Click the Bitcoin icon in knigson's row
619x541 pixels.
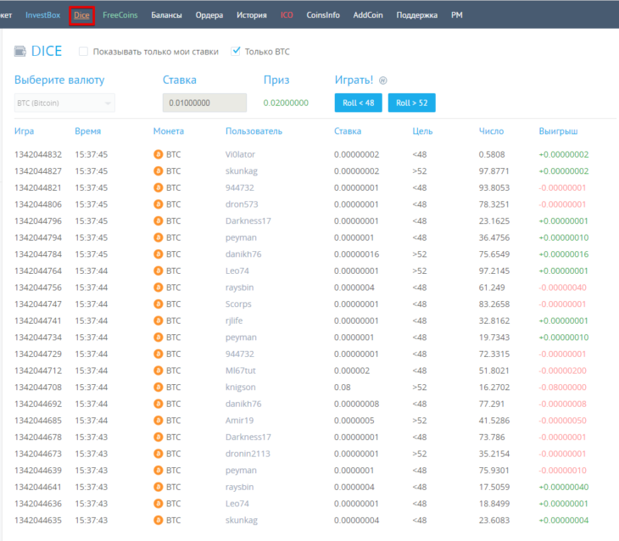pyautogui.click(x=159, y=388)
